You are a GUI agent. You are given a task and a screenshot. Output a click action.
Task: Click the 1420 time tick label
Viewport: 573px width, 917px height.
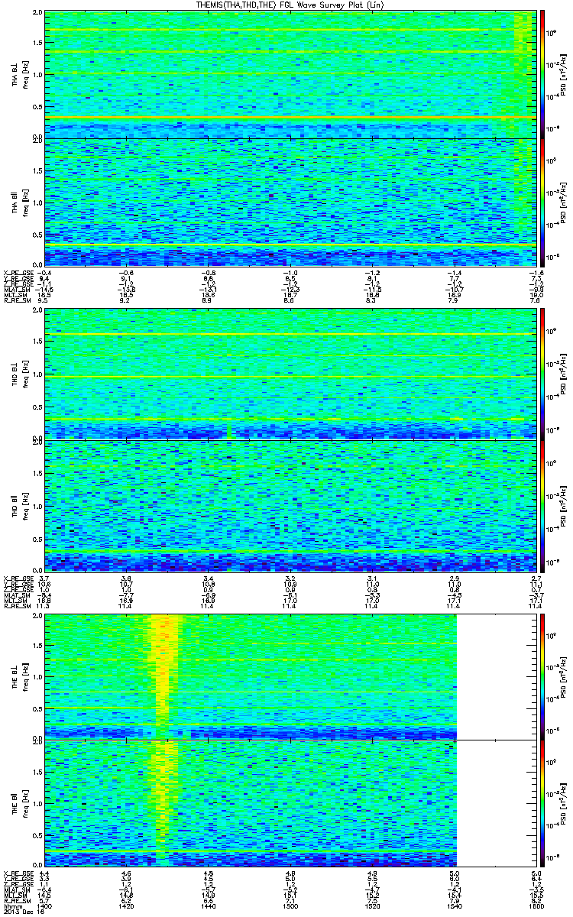coord(127,907)
